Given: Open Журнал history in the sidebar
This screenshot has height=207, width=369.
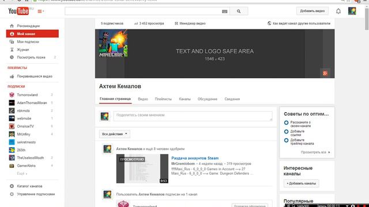Looking at the screenshot, I should pyautogui.click(x=23, y=49).
